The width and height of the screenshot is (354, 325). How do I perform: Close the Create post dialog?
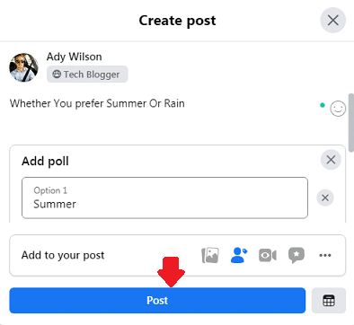(333, 21)
